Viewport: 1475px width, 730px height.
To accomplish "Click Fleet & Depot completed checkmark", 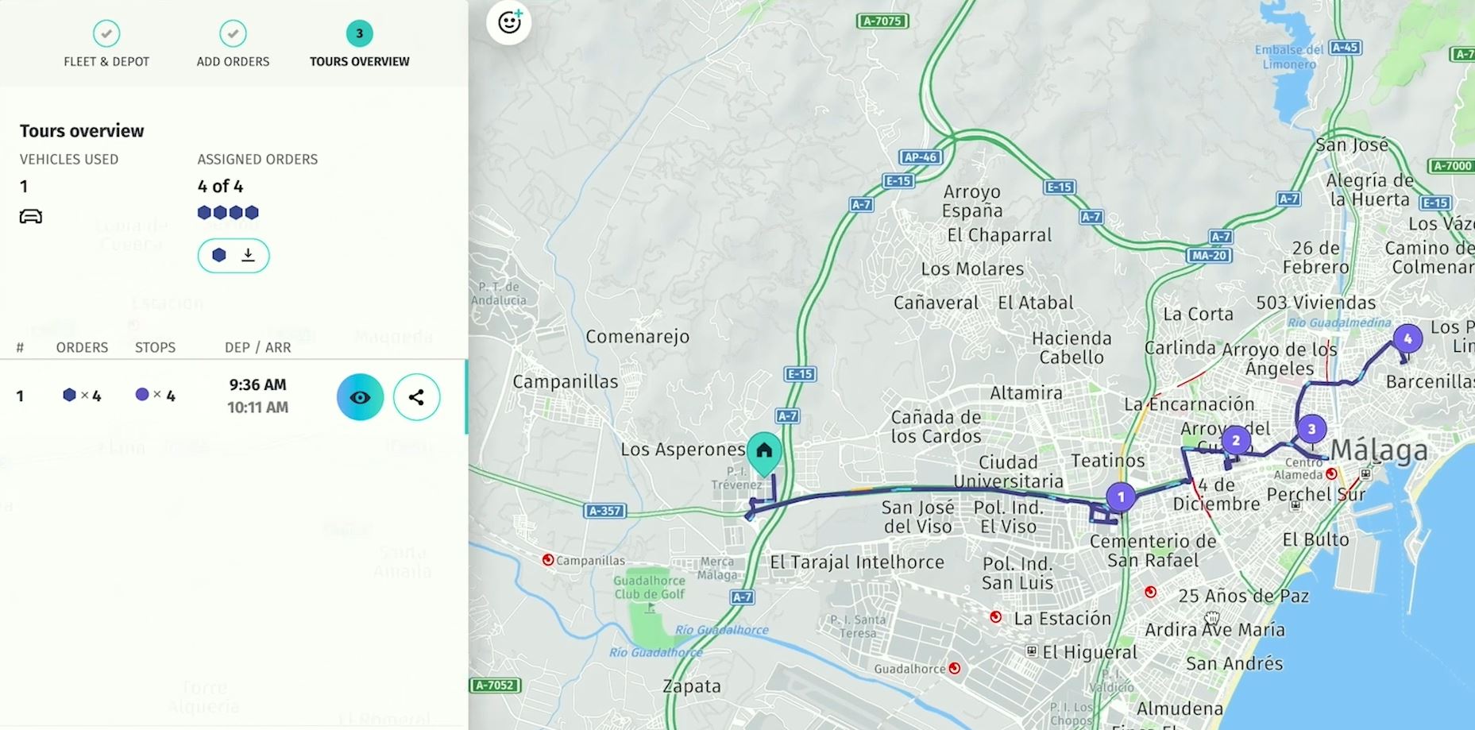I will tap(106, 33).
